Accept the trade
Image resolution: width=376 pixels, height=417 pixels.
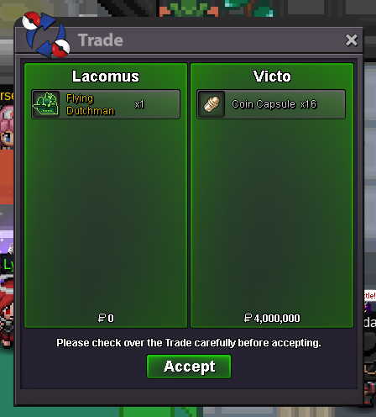tap(189, 367)
